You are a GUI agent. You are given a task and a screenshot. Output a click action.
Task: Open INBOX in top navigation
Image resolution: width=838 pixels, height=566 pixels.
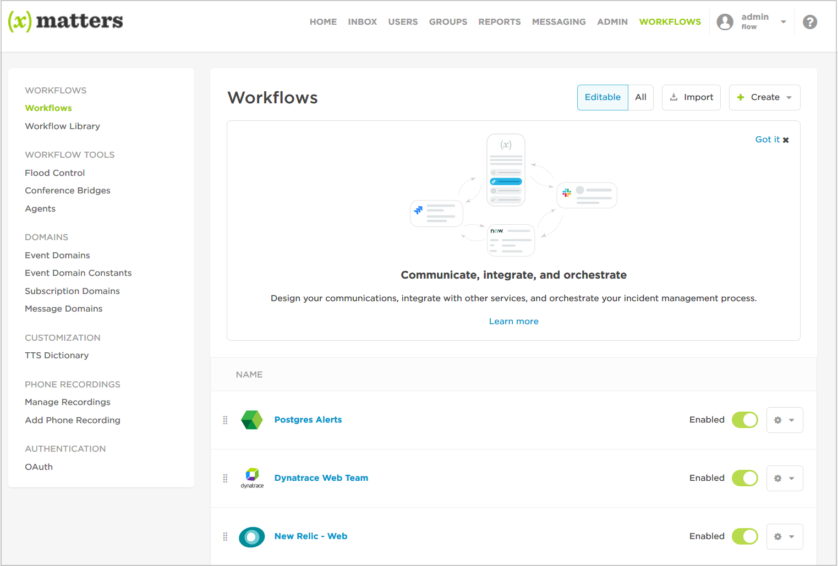(x=363, y=22)
